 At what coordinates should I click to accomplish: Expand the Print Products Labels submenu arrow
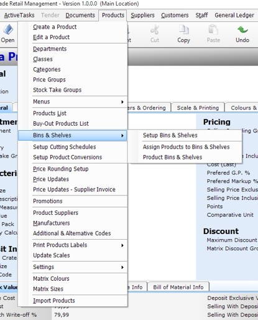click(122, 245)
